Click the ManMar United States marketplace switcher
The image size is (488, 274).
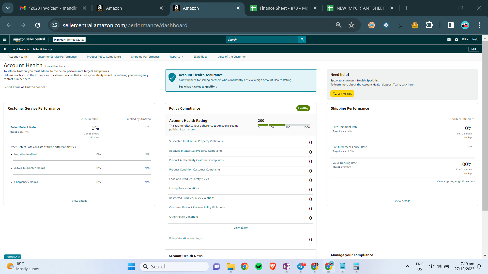69,40
